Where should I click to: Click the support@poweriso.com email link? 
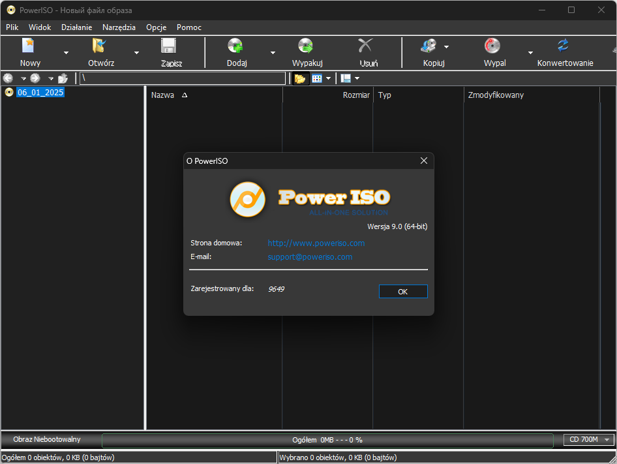(310, 257)
